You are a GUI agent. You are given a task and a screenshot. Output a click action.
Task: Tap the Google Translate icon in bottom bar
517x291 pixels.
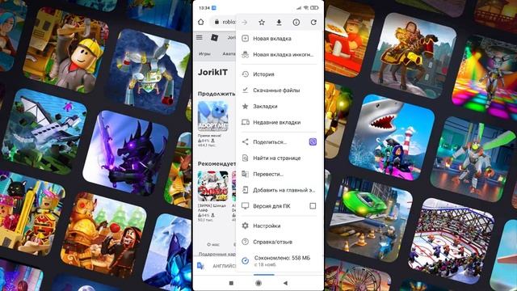[x=200, y=266]
